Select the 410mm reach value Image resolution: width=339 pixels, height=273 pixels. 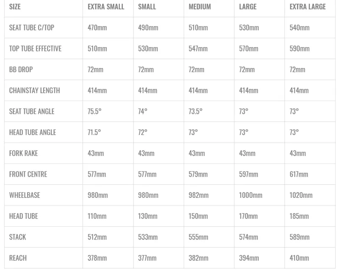click(299, 258)
